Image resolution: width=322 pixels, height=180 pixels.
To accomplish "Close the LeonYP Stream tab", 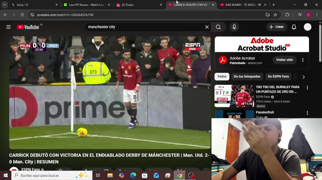I will (109, 5).
